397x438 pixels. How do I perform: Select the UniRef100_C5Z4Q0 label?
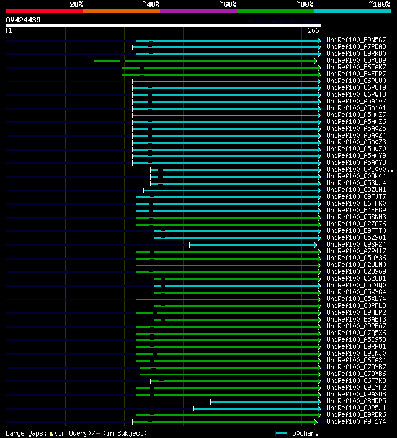(x=356, y=285)
